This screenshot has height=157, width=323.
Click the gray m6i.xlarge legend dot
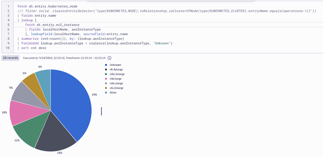pyautogui.click(x=106, y=83)
